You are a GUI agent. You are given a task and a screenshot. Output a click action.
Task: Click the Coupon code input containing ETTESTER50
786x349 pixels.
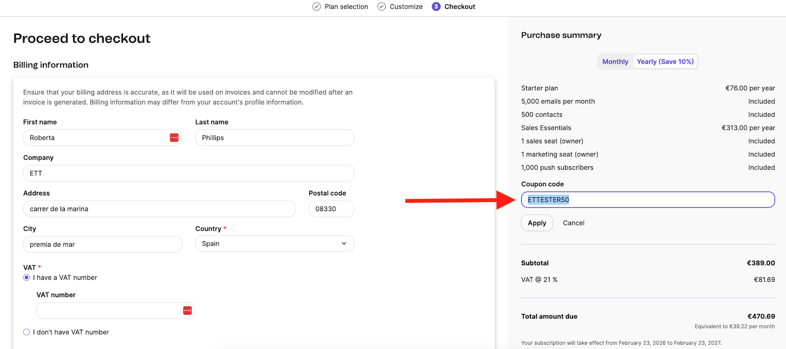(647, 199)
